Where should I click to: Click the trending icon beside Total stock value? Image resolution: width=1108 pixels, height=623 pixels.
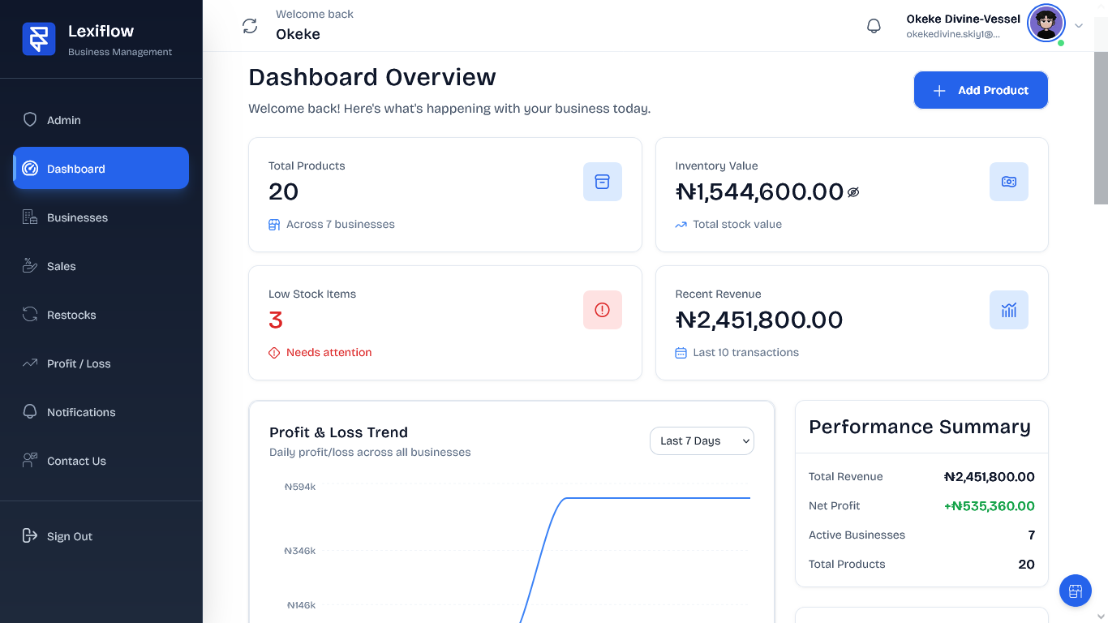[x=681, y=225]
